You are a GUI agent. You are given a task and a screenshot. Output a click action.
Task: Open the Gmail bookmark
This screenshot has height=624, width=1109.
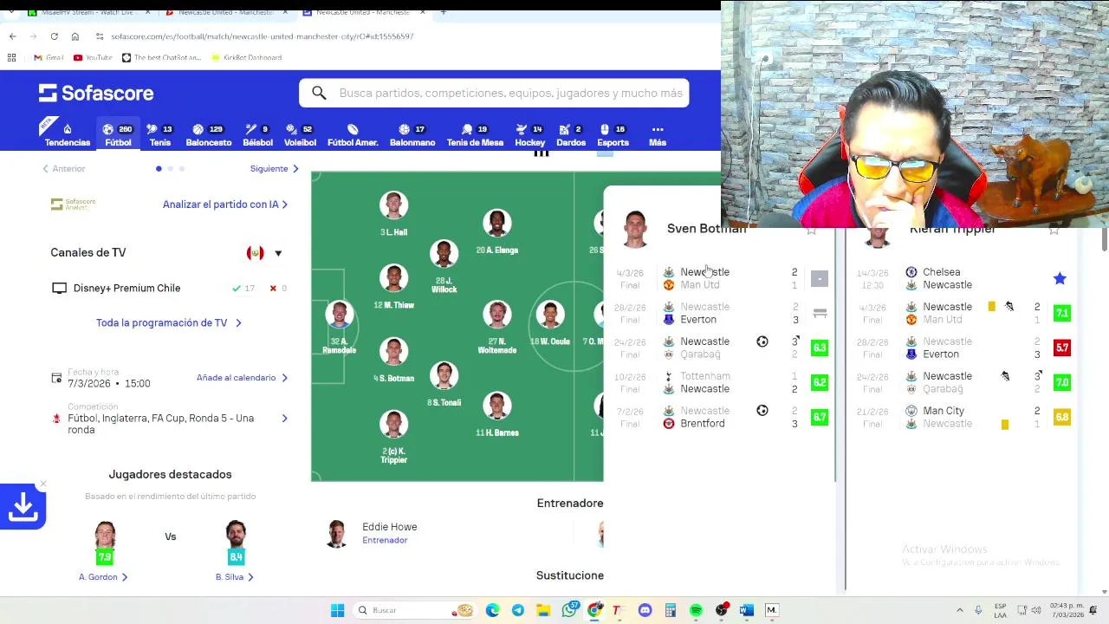pyautogui.click(x=49, y=57)
